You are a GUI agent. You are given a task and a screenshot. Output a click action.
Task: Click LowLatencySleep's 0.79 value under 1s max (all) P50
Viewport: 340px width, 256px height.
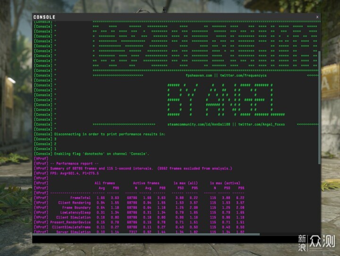[179, 213]
